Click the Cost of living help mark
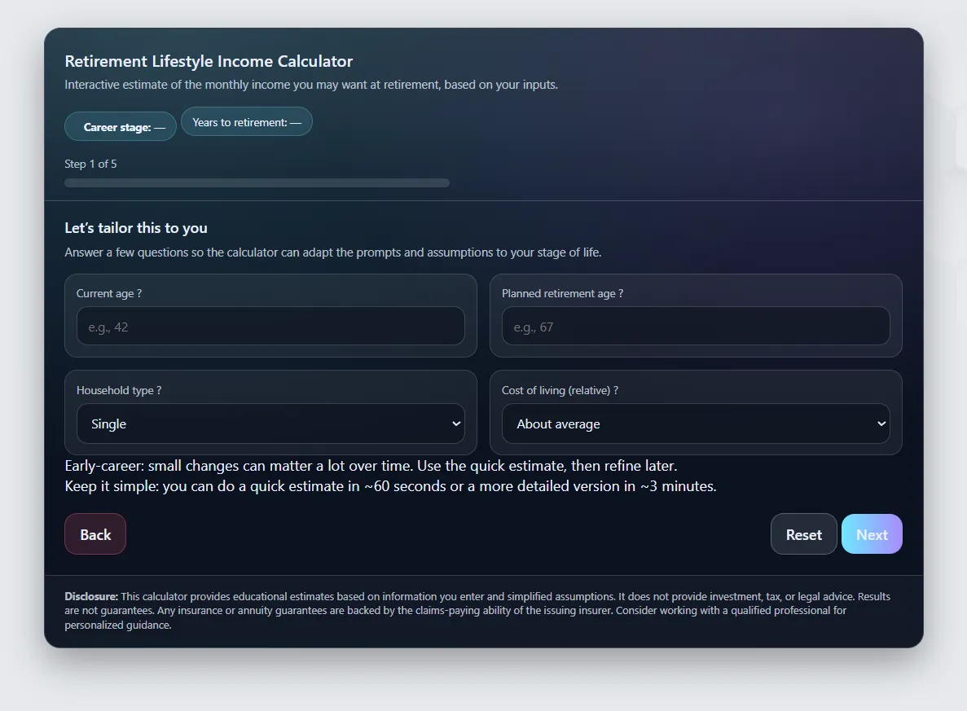The image size is (967, 711). point(616,390)
